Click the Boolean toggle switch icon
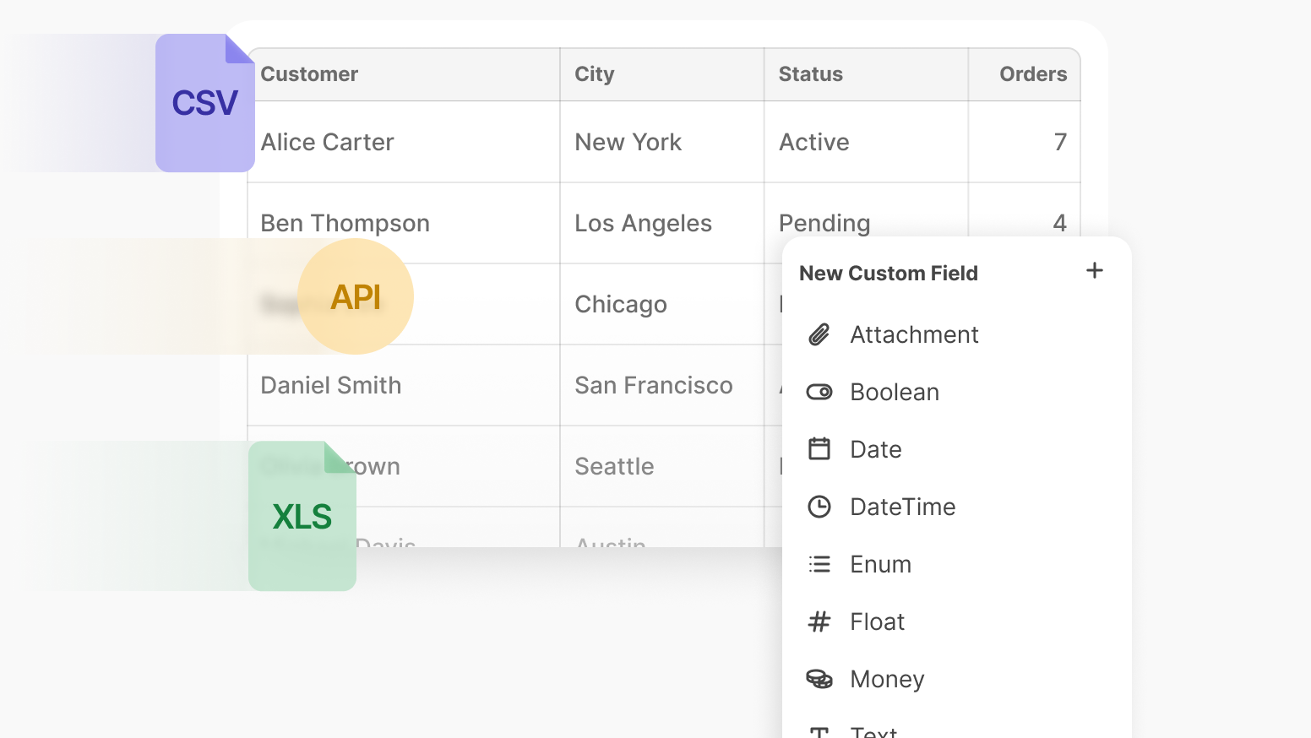This screenshot has height=738, width=1311. pyautogui.click(x=819, y=392)
